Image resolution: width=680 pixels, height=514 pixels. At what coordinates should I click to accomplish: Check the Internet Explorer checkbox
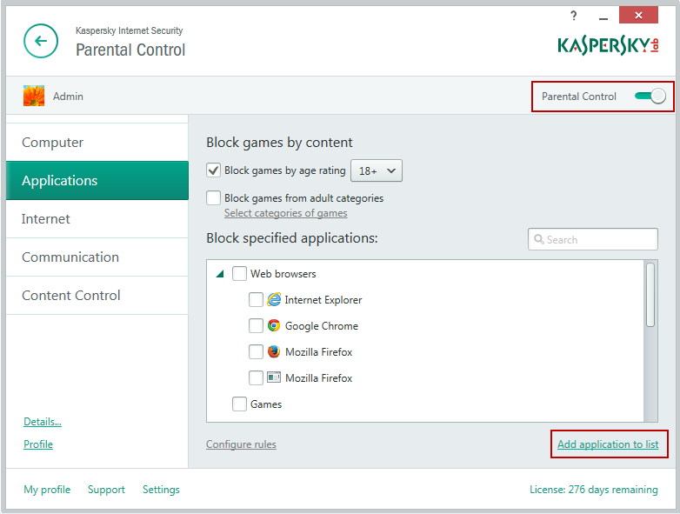[256, 300]
